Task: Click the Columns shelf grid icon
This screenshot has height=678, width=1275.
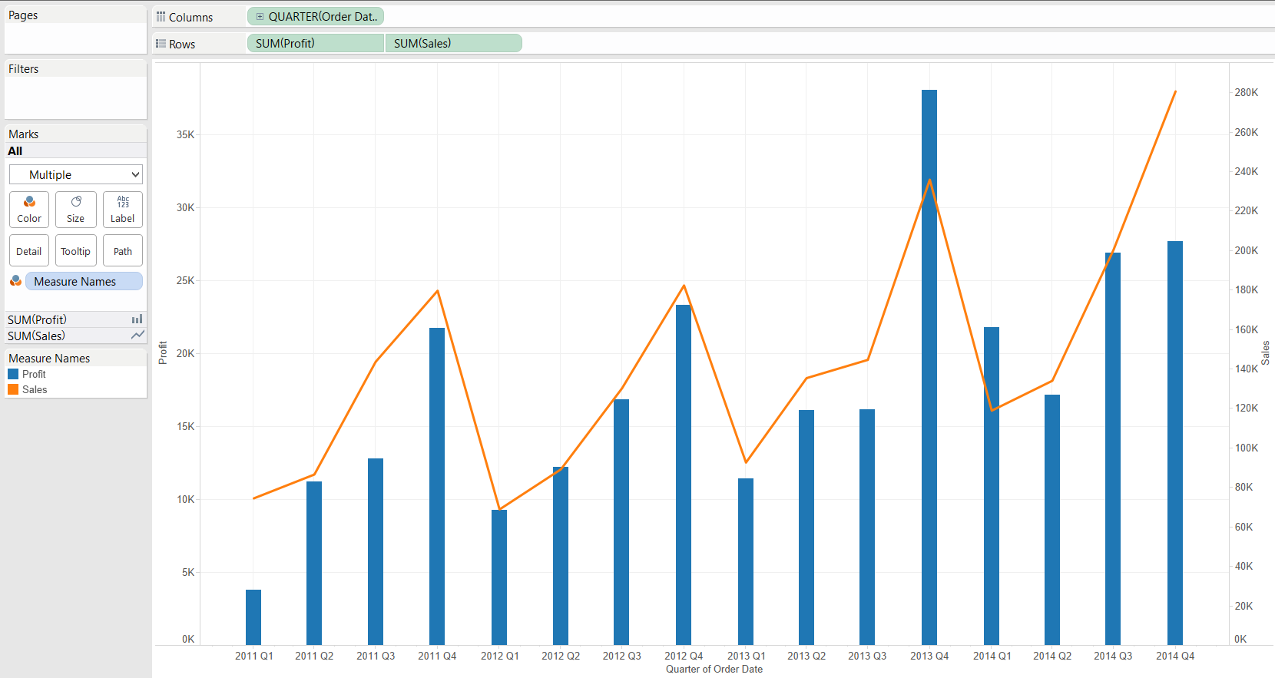Action: point(161,16)
